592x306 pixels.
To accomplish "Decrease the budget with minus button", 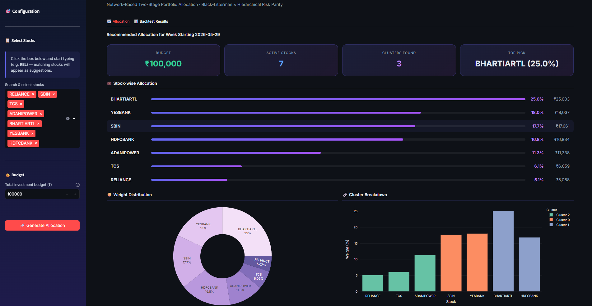I will 67,194.
